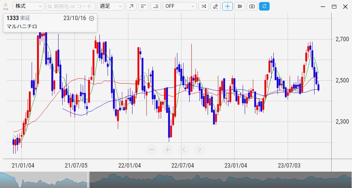Viewport: 352px width, 188px height.
Task: Expand the 1333 マルハニチロ info chevron
Action: pyautogui.click(x=91, y=18)
